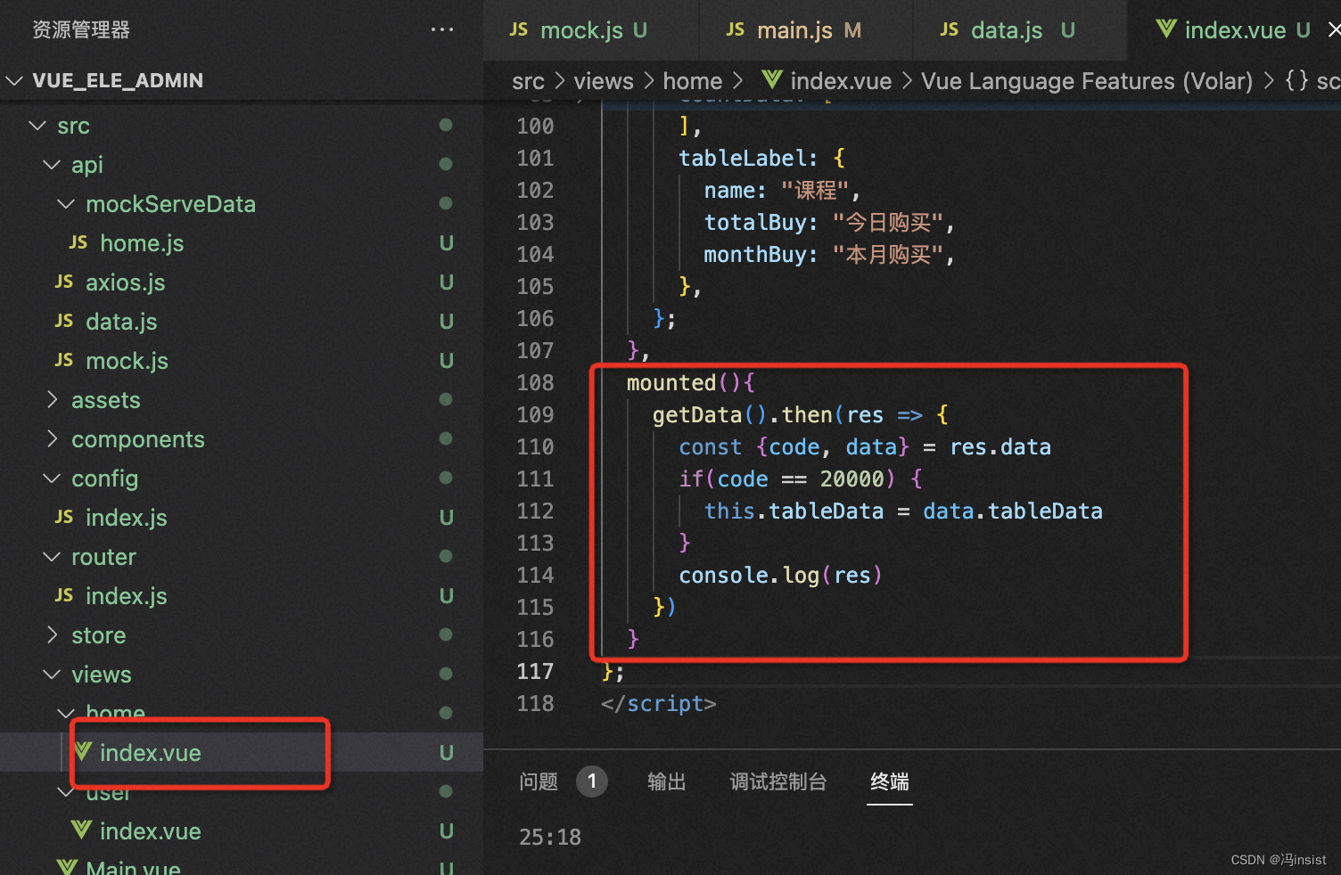
Task: Collapse the api folder
Action: click(x=52, y=165)
